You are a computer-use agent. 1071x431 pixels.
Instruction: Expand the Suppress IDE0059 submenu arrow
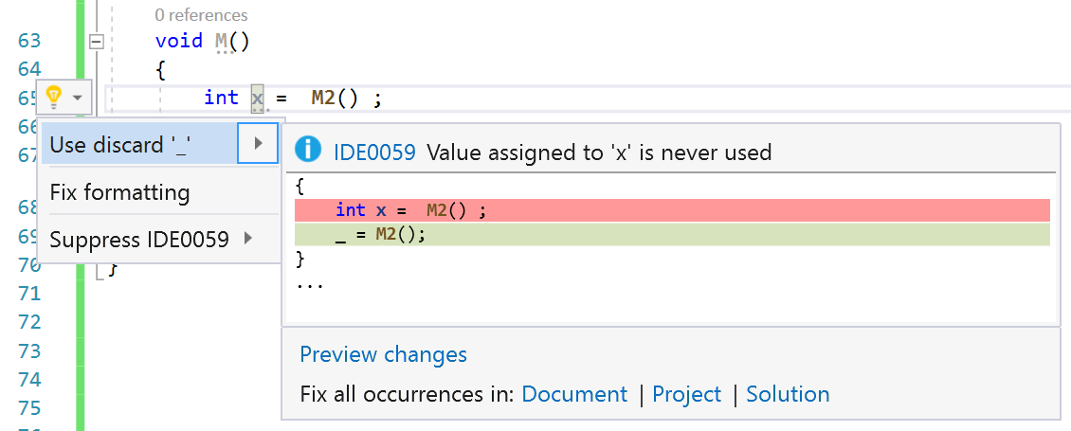coord(248,239)
